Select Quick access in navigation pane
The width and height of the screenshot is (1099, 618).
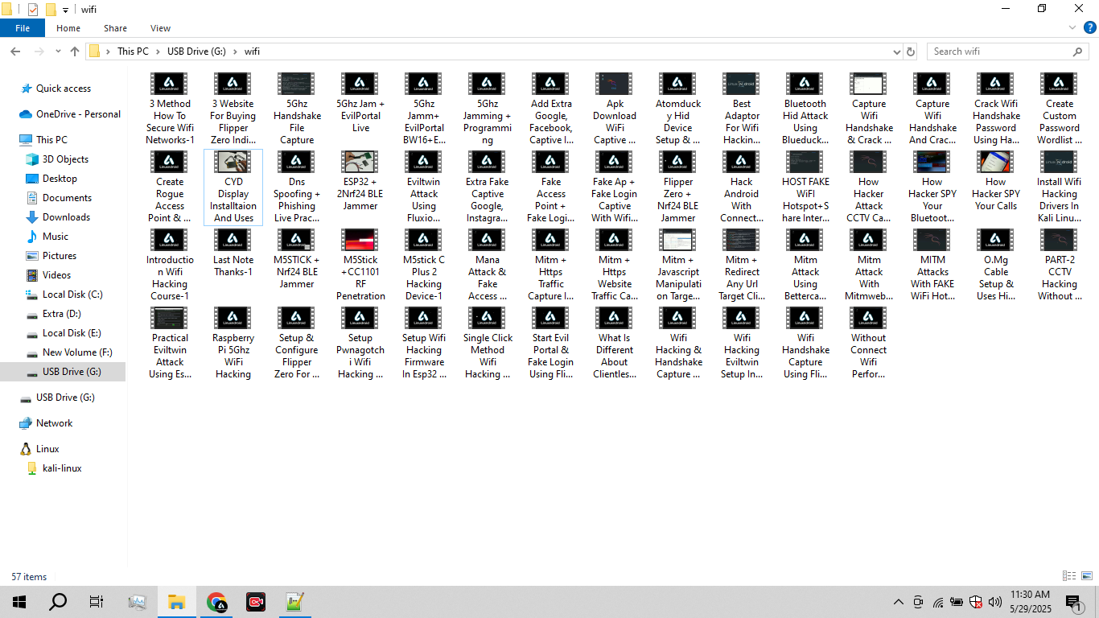(64, 89)
